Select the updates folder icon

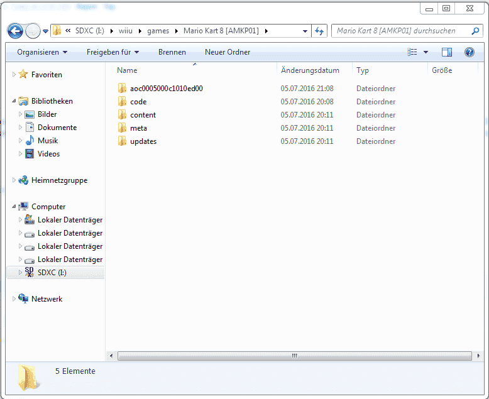click(x=122, y=141)
